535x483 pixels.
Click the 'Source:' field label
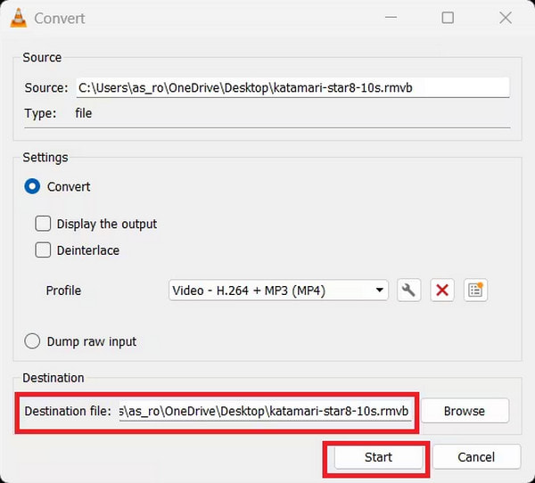(46, 87)
